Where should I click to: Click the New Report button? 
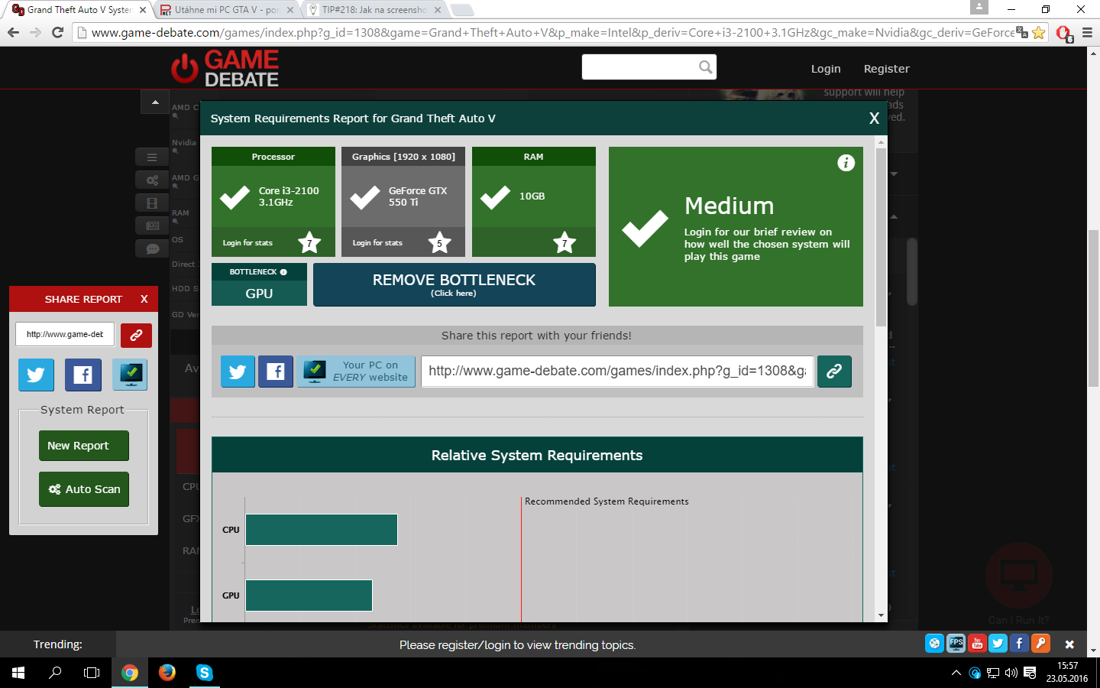coord(84,446)
